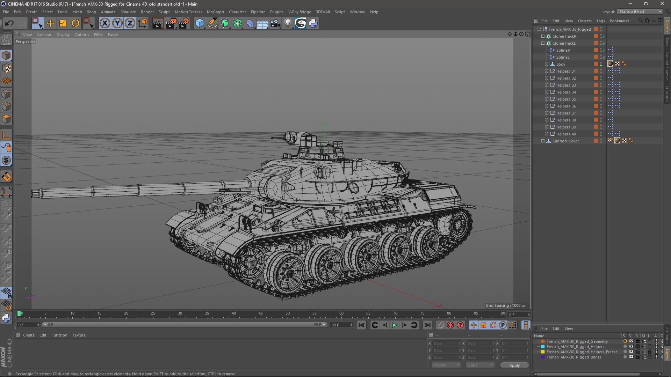The height and width of the screenshot is (377, 671).
Task: Click the Apply button
Action: [x=514, y=365]
